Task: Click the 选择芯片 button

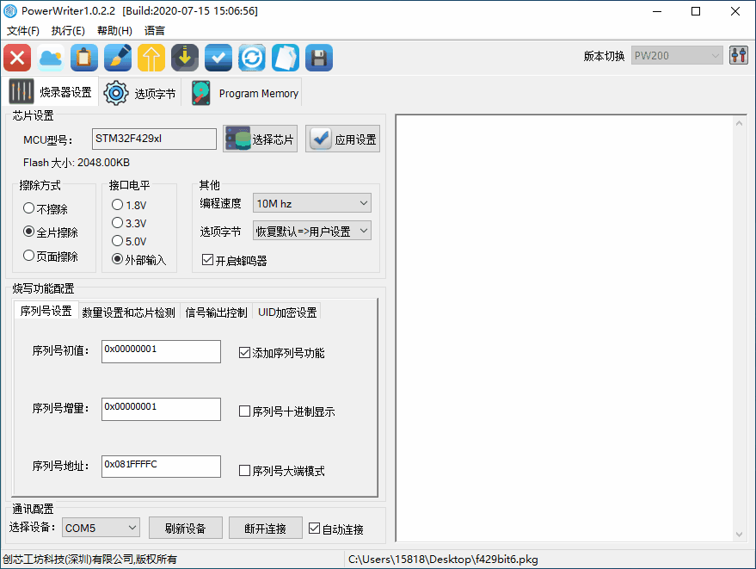Action: (x=261, y=139)
